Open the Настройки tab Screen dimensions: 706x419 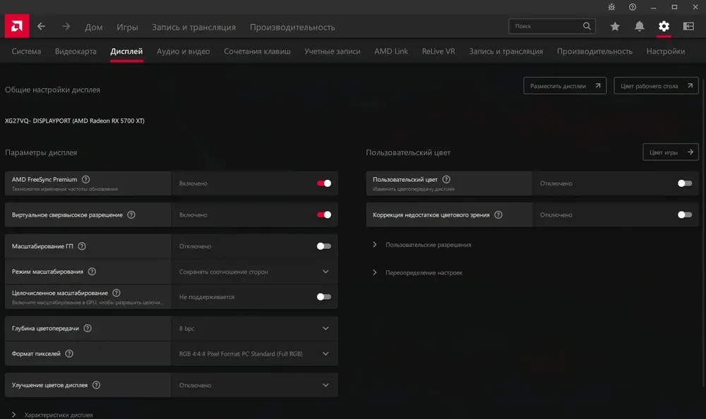click(x=666, y=51)
